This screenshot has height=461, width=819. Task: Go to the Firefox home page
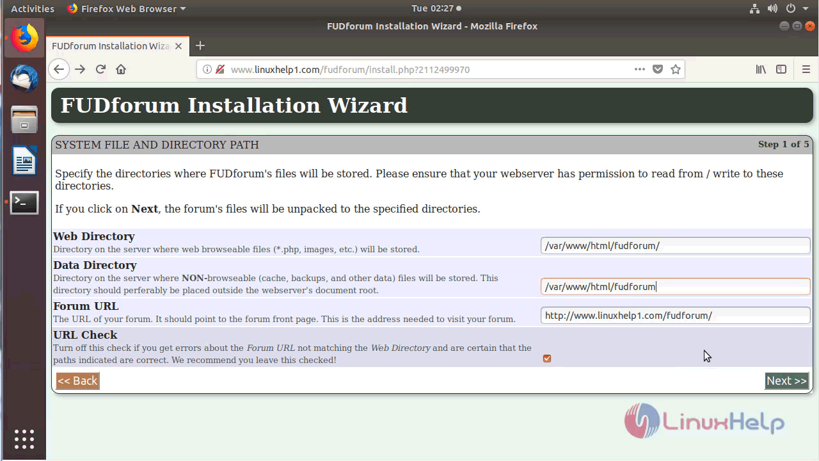click(121, 69)
